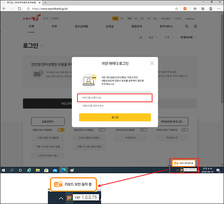Open the 이체 navigation menu

click(54, 26)
